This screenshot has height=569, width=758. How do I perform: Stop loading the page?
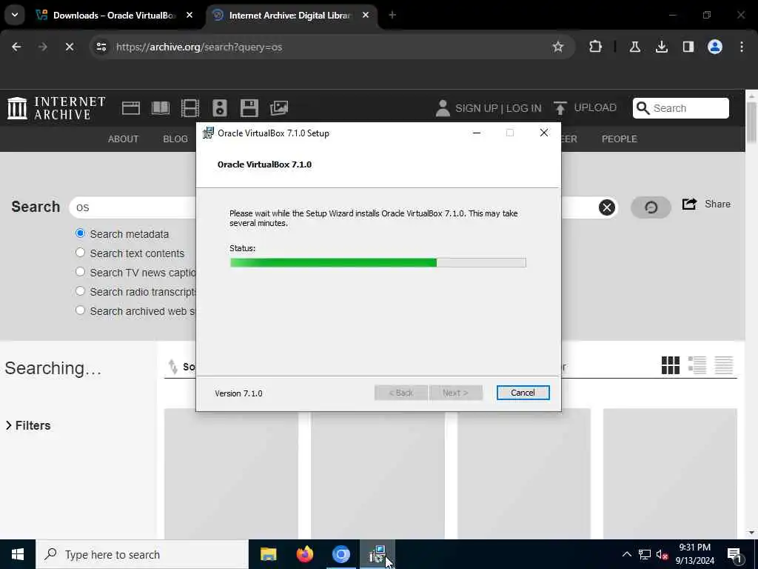click(x=70, y=47)
